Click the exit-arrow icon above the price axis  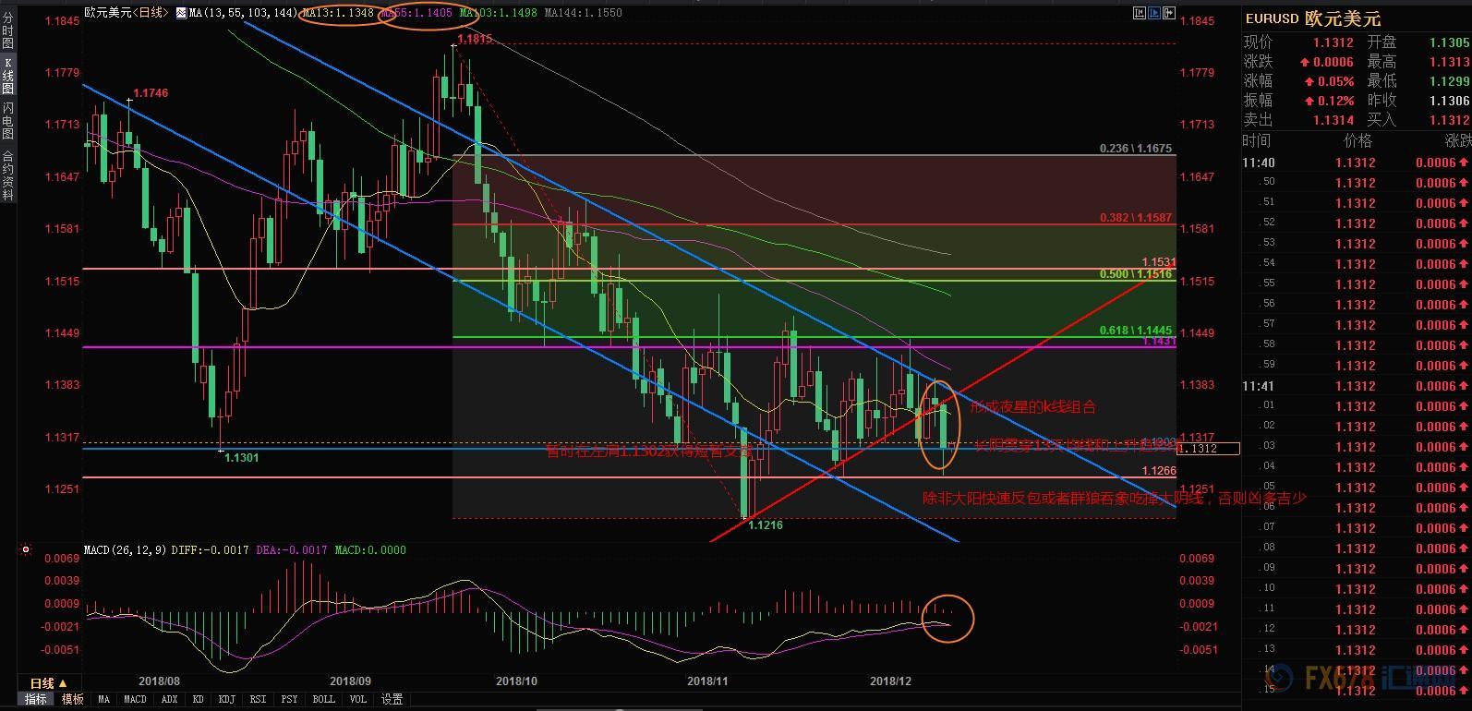(1169, 13)
